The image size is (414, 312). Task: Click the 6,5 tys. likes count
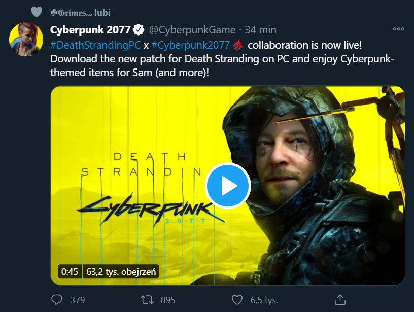coord(262,300)
